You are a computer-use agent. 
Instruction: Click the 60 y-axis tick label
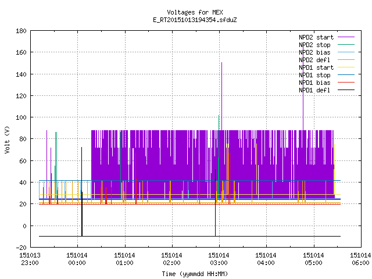point(23,161)
